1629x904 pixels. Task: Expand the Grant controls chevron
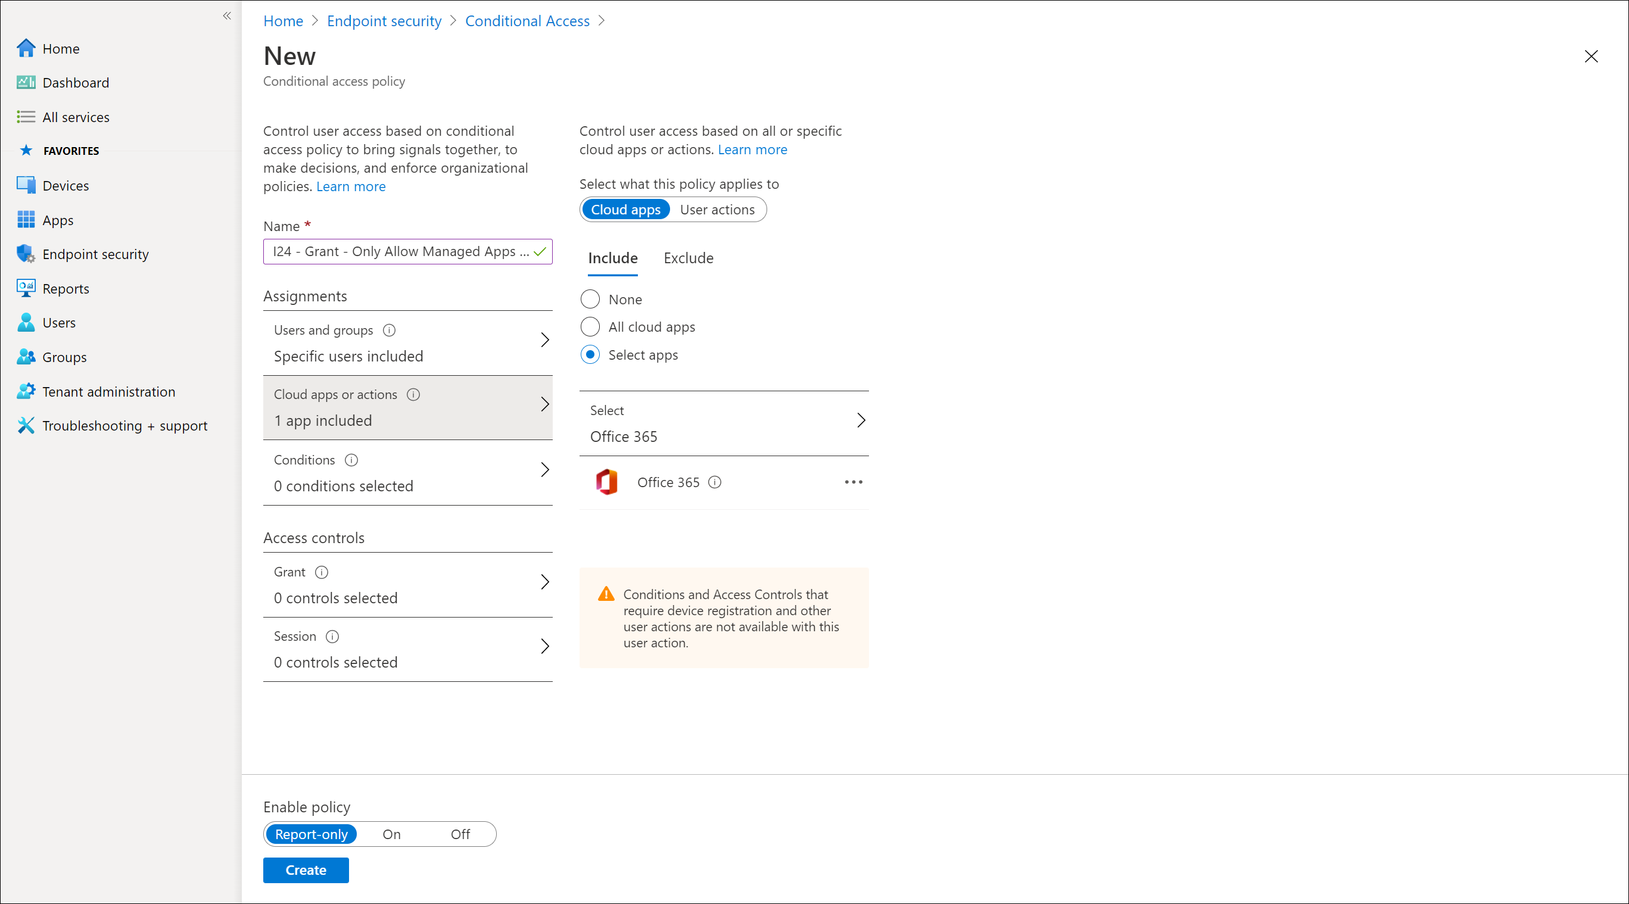[x=545, y=582]
